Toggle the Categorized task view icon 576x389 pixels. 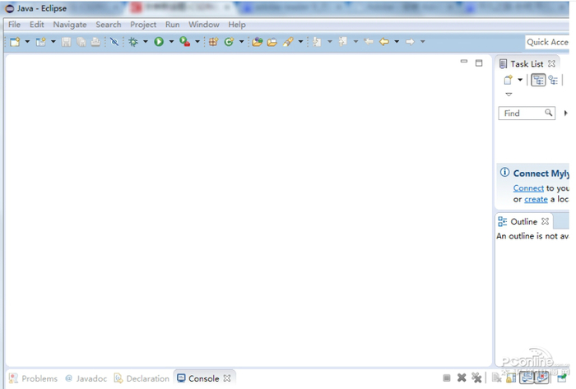pyautogui.click(x=538, y=80)
